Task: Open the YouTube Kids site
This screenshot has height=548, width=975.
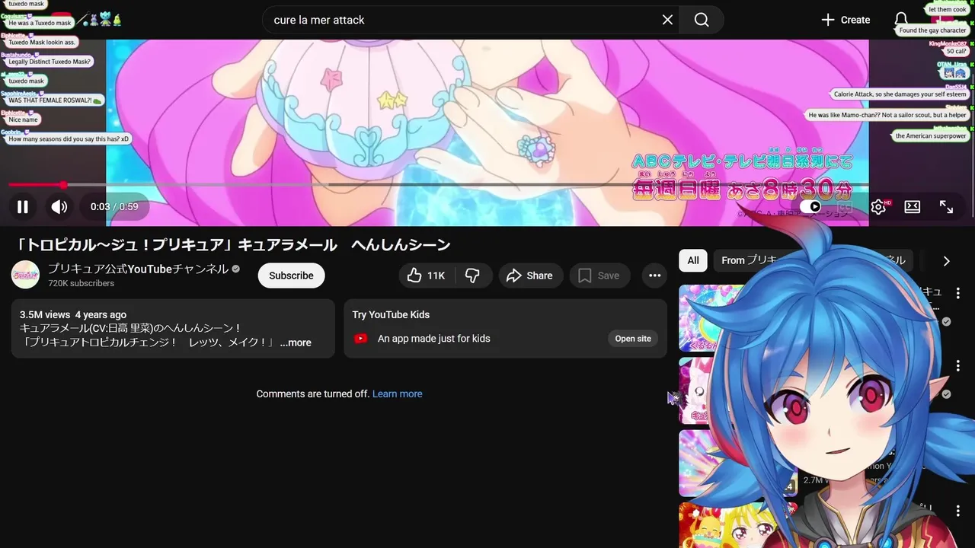Action: 633,339
